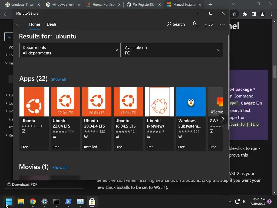Open File Explorer from the taskbar
This screenshot has height=208, width=277.
coord(21,201)
